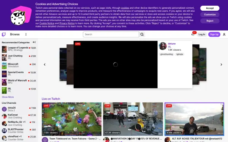Open Just Chatting category thumbnail

click(4, 58)
